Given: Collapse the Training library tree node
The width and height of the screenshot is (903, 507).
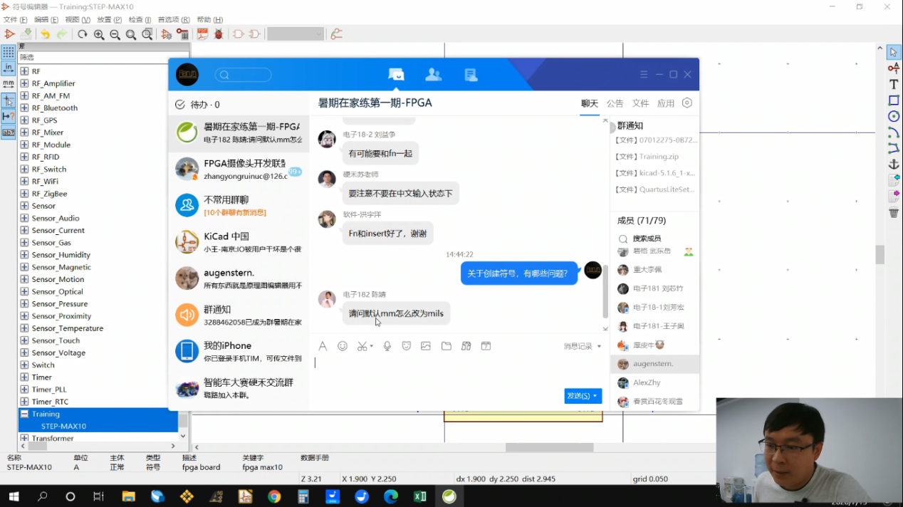Looking at the screenshot, I should coord(24,414).
